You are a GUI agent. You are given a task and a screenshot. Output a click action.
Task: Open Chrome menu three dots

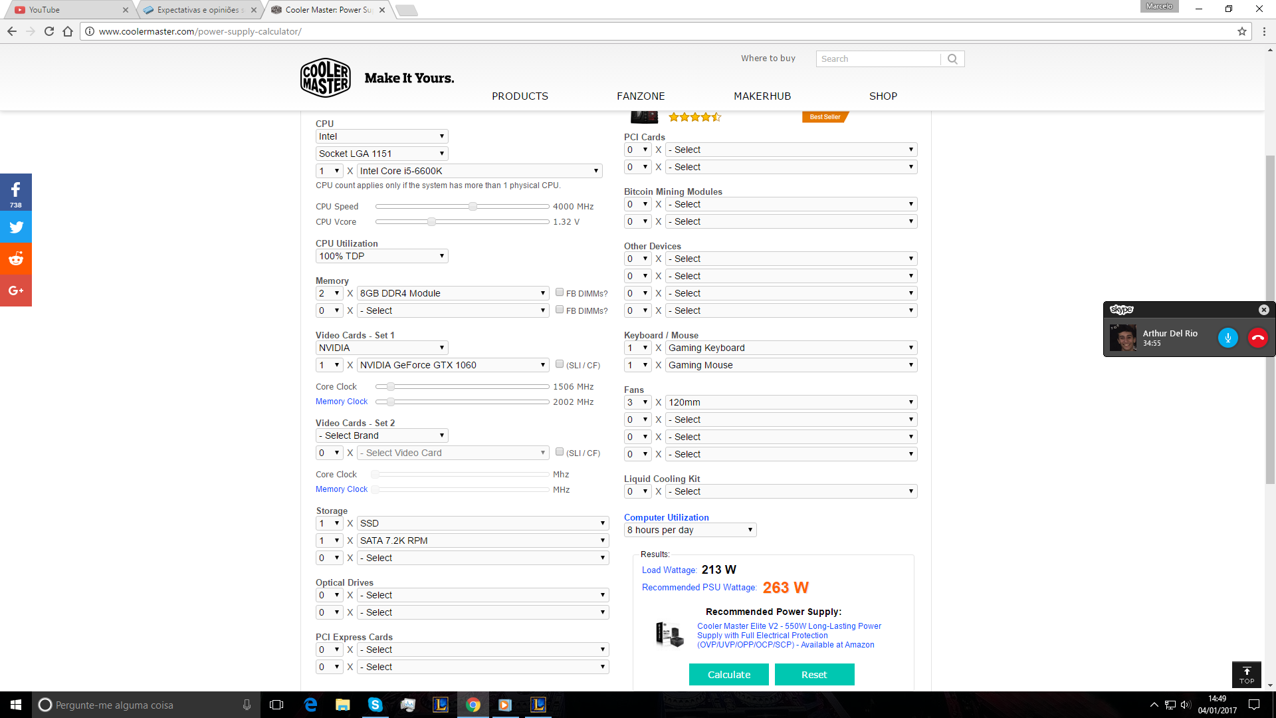[x=1264, y=31]
